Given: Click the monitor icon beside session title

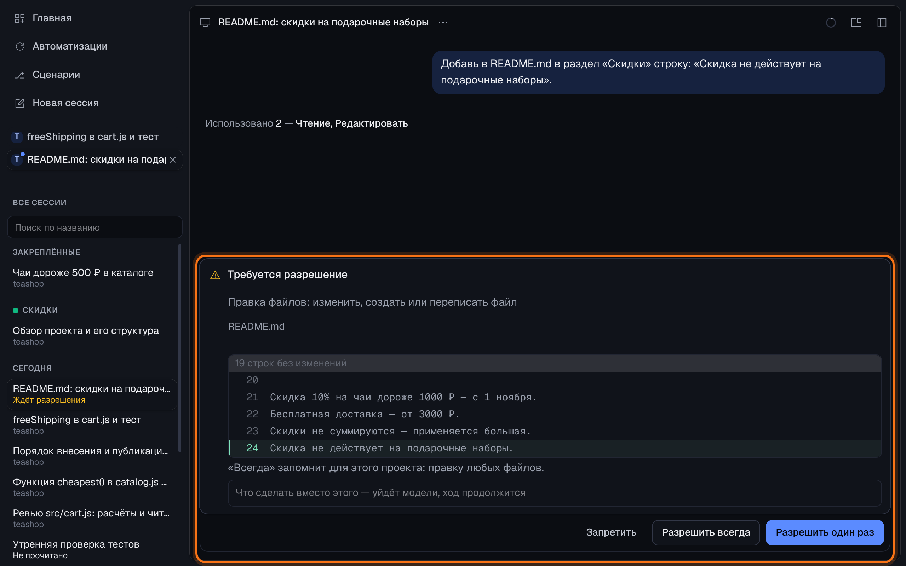Looking at the screenshot, I should [205, 22].
